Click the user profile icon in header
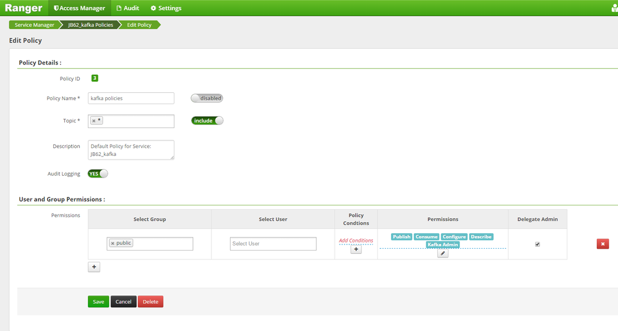Screen dimensions: 618x331 click(x=615, y=8)
